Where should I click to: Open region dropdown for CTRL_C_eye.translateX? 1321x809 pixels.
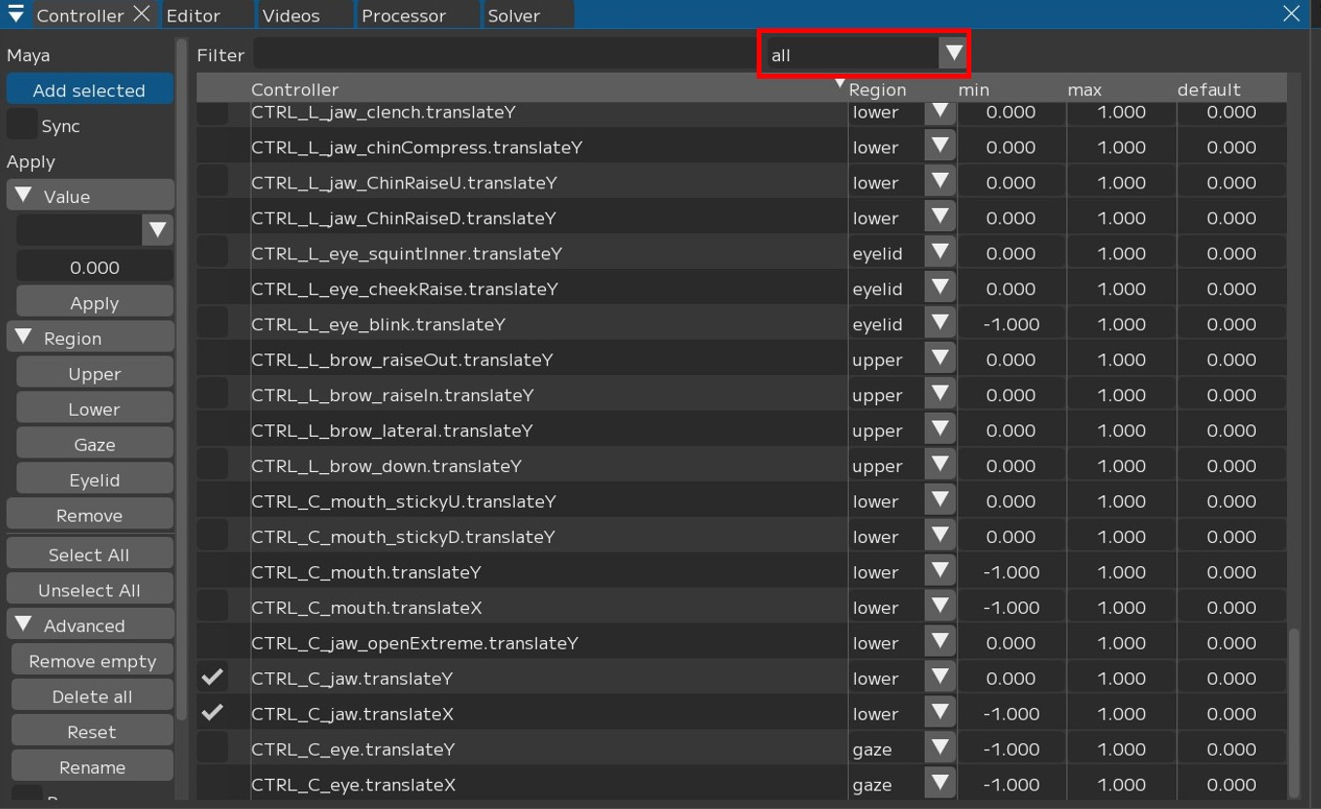click(x=939, y=784)
